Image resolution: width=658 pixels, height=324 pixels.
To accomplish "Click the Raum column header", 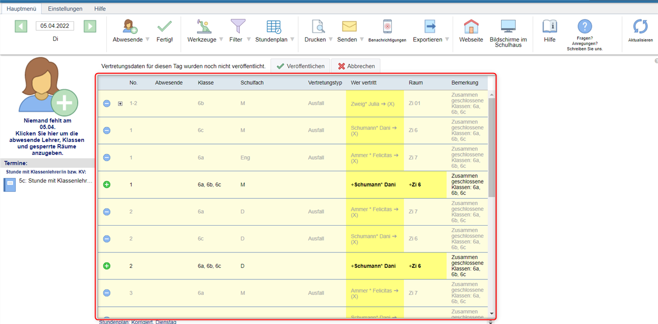I will pos(416,83).
